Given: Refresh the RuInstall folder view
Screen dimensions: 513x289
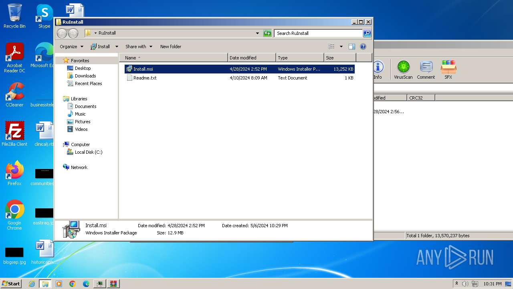Looking at the screenshot, I should click(267, 33).
